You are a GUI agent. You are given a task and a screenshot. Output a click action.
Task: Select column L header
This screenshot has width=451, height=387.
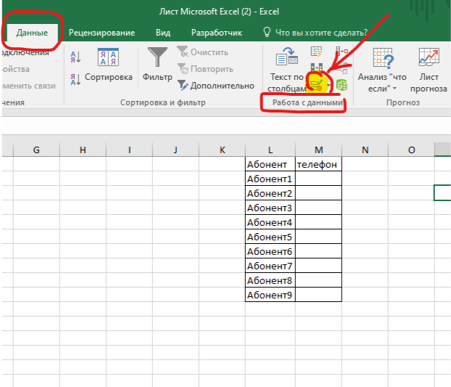coord(270,150)
